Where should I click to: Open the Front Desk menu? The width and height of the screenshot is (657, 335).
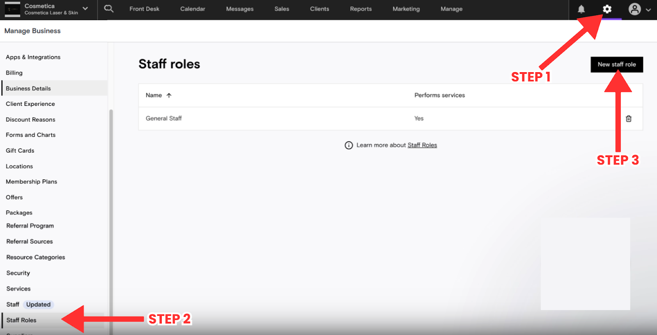tap(144, 9)
